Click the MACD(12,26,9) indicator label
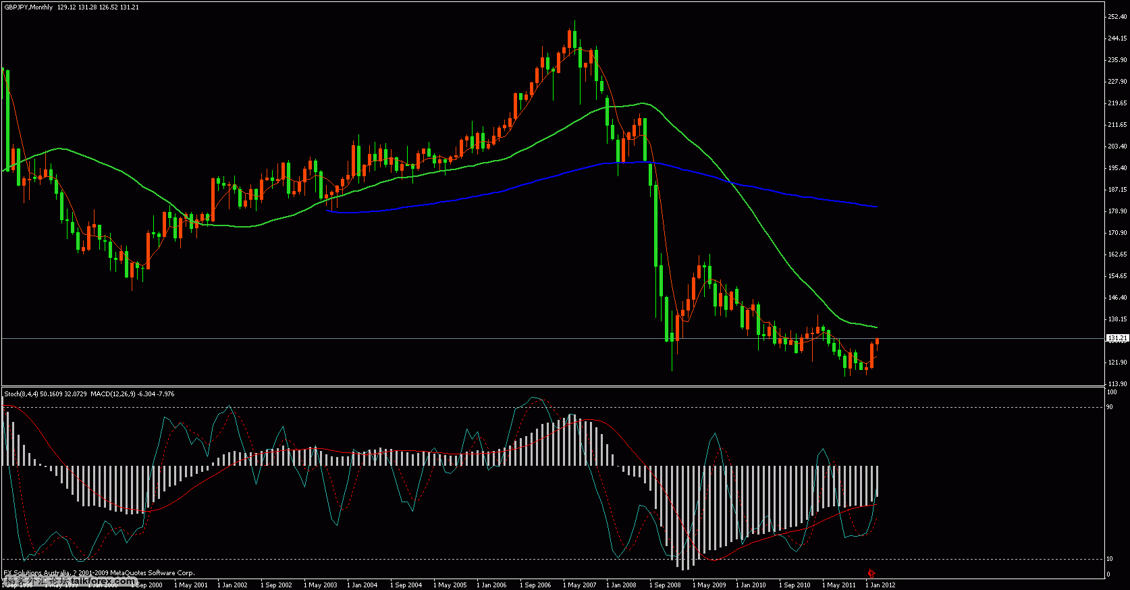 click(x=113, y=394)
